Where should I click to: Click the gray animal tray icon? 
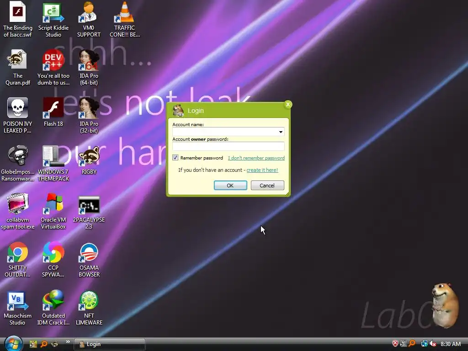404,344
